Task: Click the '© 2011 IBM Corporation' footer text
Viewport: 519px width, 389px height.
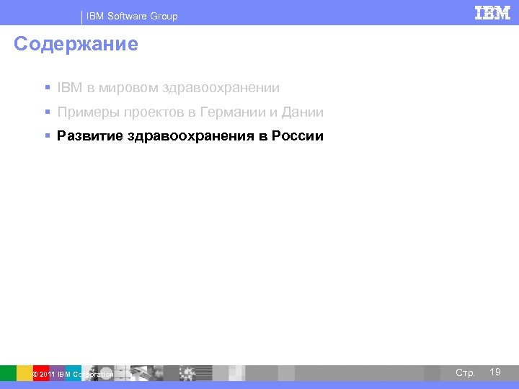Action: click(73, 375)
